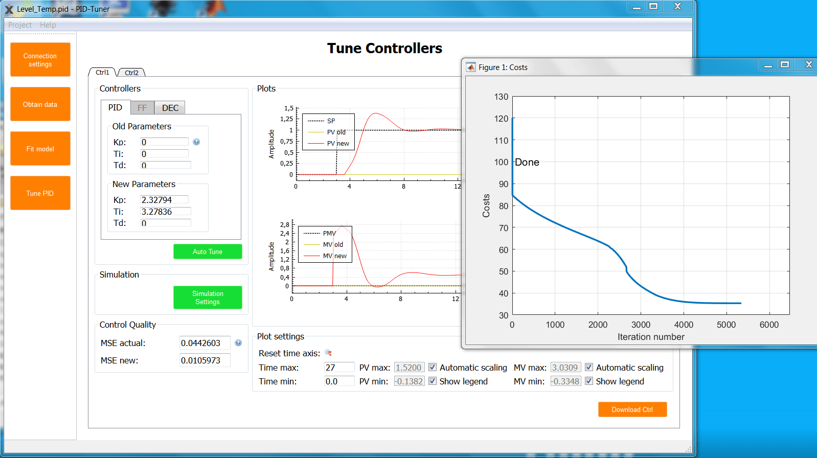Click the "PV new" legend entry

point(338,144)
